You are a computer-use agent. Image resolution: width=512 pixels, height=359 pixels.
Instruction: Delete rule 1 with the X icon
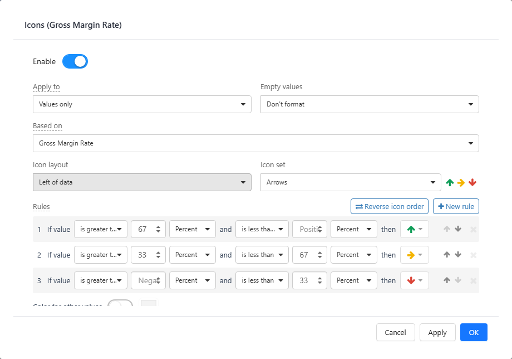pyautogui.click(x=473, y=230)
